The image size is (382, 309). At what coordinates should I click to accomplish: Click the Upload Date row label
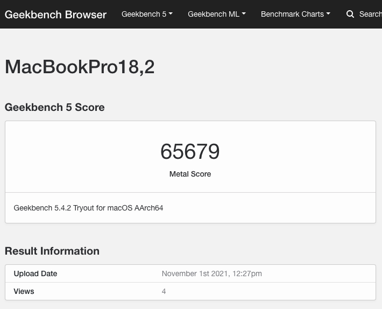point(36,273)
